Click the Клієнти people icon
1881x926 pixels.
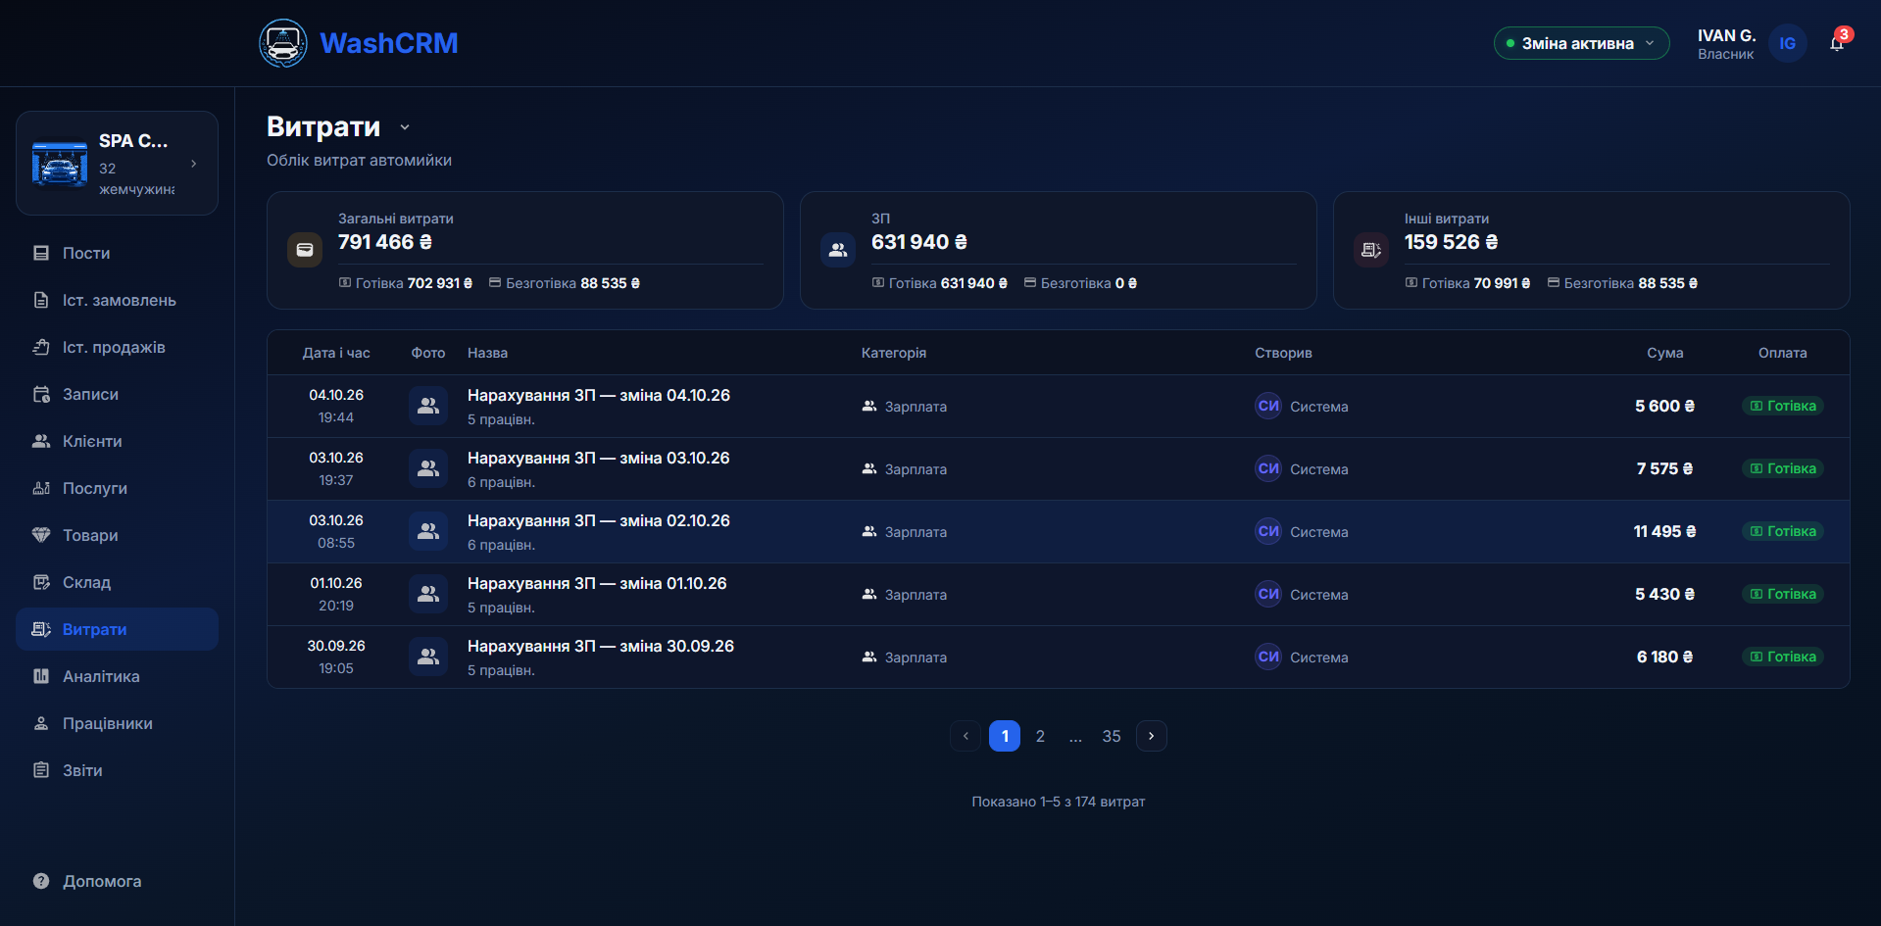41,441
